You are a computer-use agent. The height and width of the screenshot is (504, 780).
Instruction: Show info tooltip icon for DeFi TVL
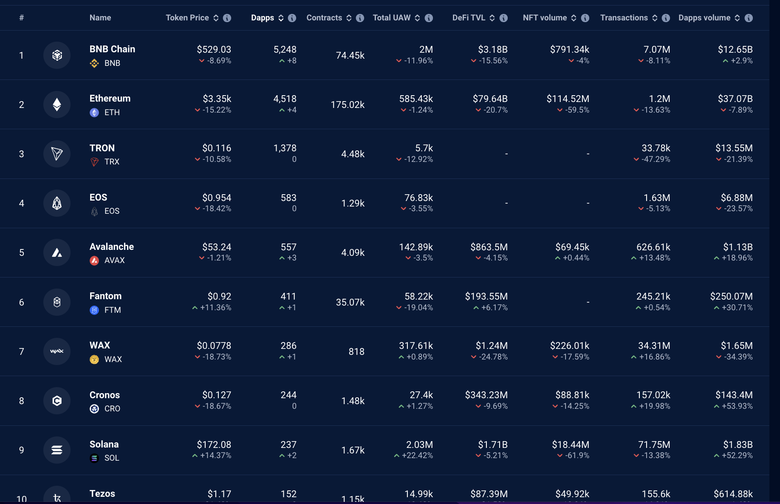[x=503, y=18]
